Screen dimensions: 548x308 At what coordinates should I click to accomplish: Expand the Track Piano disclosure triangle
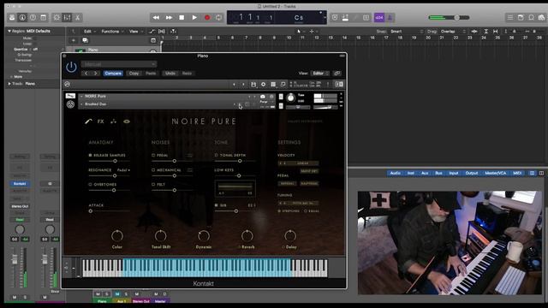(x=9, y=84)
